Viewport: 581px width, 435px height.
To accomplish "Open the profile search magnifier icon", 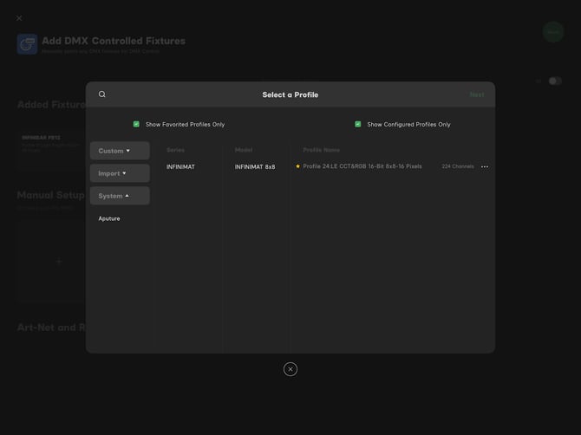I will click(102, 94).
